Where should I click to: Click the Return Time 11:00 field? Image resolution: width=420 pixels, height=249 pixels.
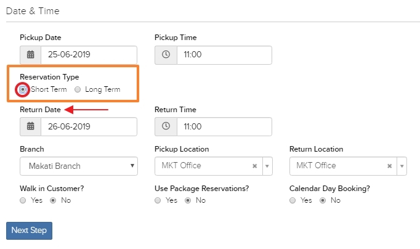224,126
